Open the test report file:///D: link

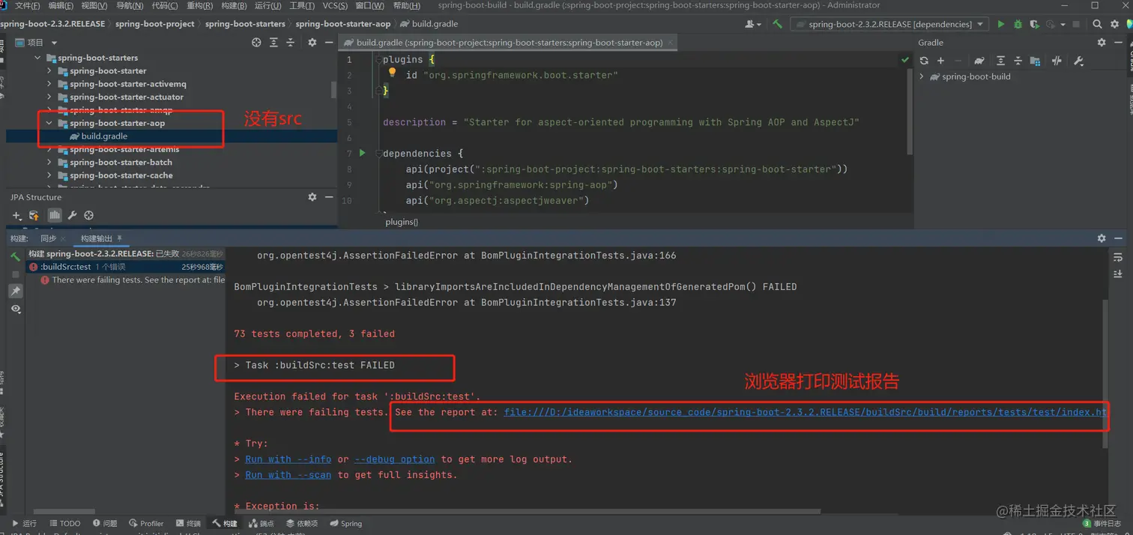tap(806, 412)
